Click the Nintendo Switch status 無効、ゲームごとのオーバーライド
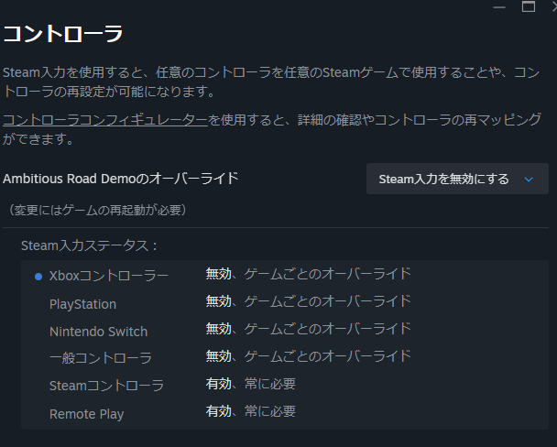557x447 pixels. click(309, 329)
